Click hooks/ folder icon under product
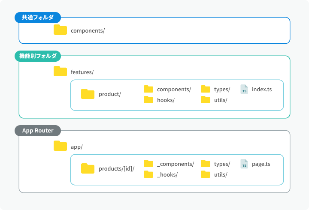The image size is (309, 210). coord(148,100)
